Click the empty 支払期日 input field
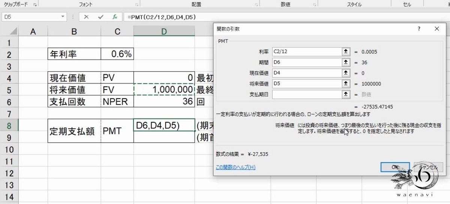This screenshot has height=204, width=450. [307, 95]
